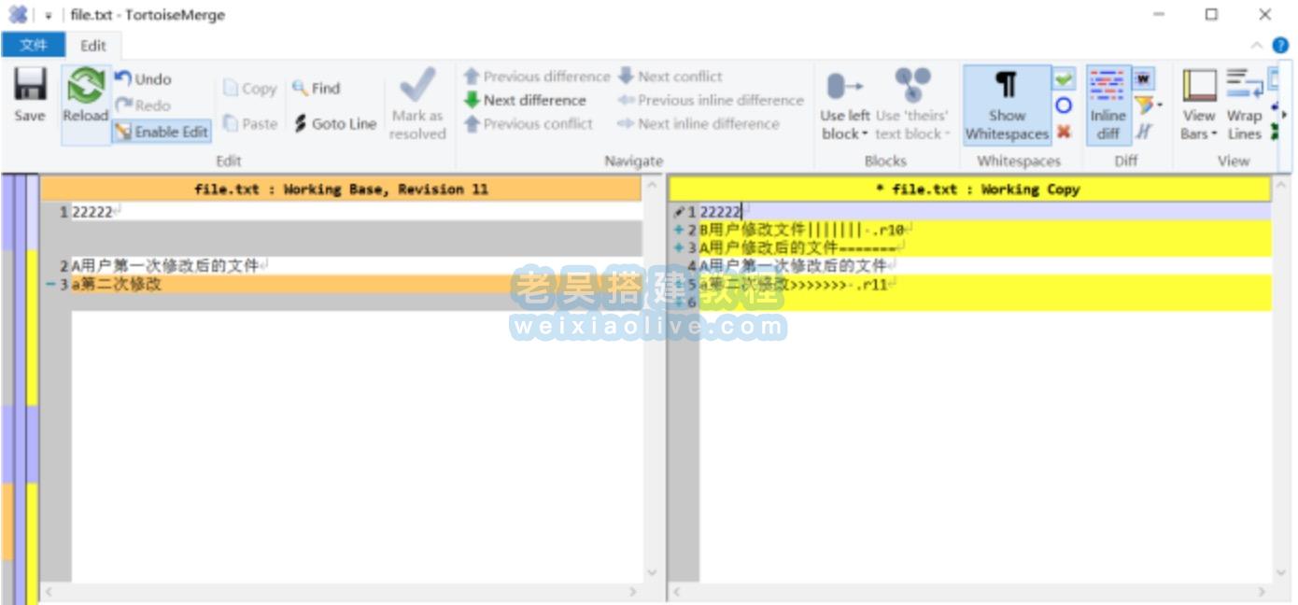Click the Save floppy disk icon
Image resolution: width=1298 pixels, height=605 pixels.
pyautogui.click(x=30, y=96)
